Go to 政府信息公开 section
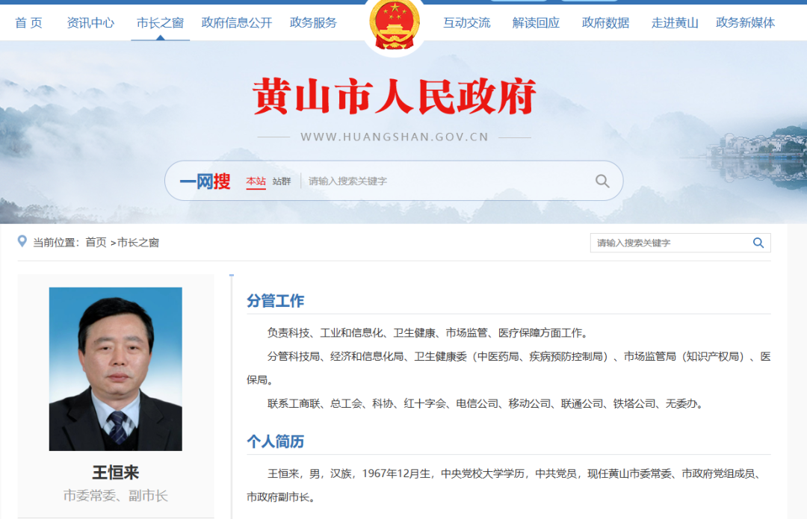Image resolution: width=807 pixels, height=519 pixels. click(x=237, y=22)
